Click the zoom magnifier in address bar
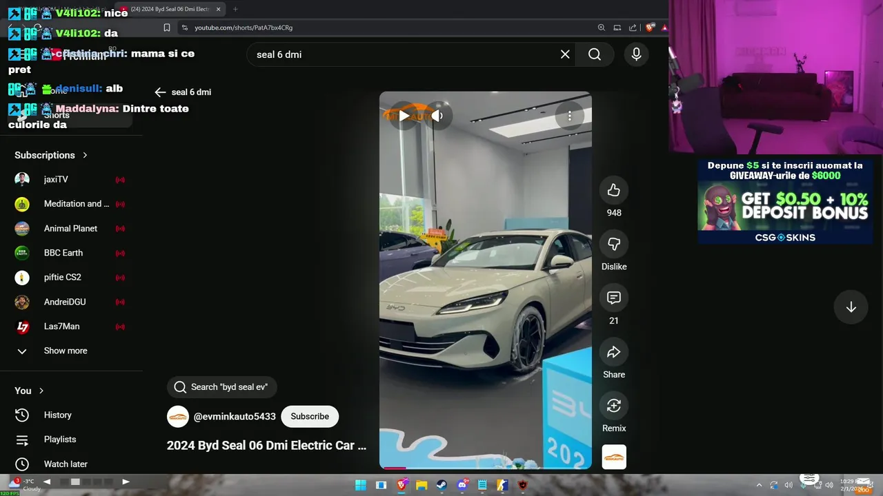The height and width of the screenshot is (496, 883). [602, 28]
